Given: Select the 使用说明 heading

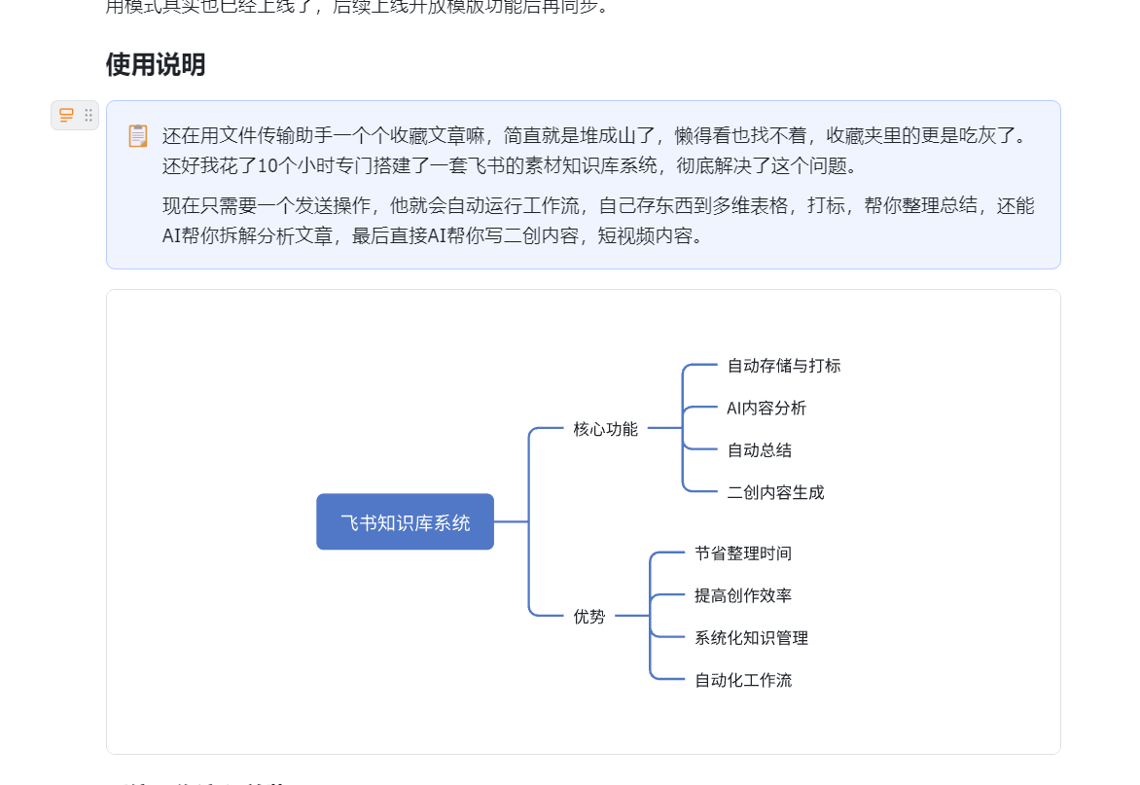Looking at the screenshot, I should click(x=156, y=64).
